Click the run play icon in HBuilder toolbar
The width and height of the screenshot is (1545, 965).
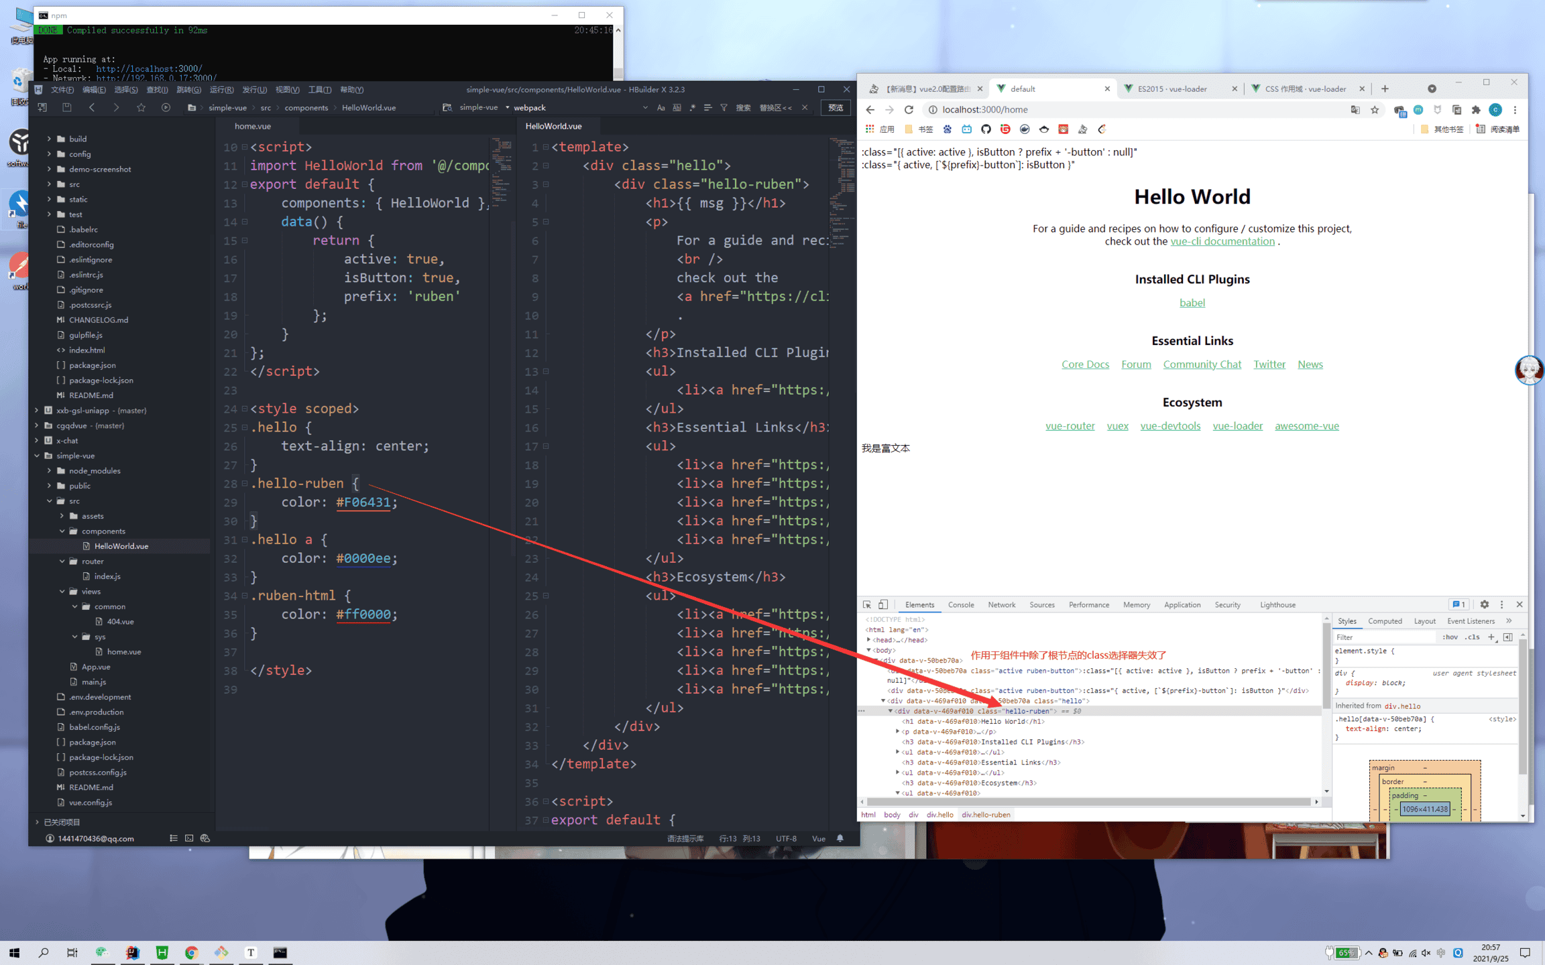166,107
